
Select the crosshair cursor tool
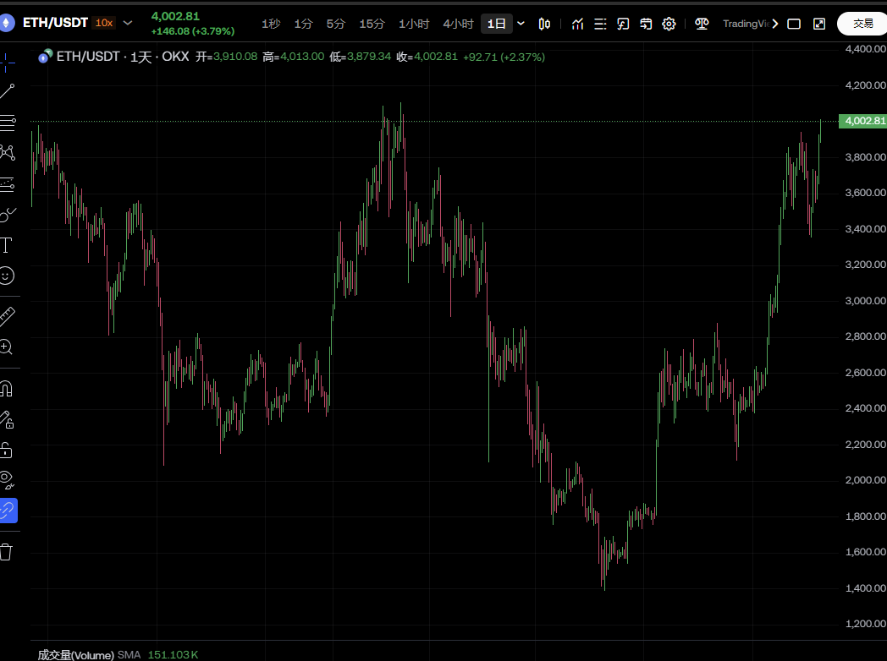click(7, 63)
